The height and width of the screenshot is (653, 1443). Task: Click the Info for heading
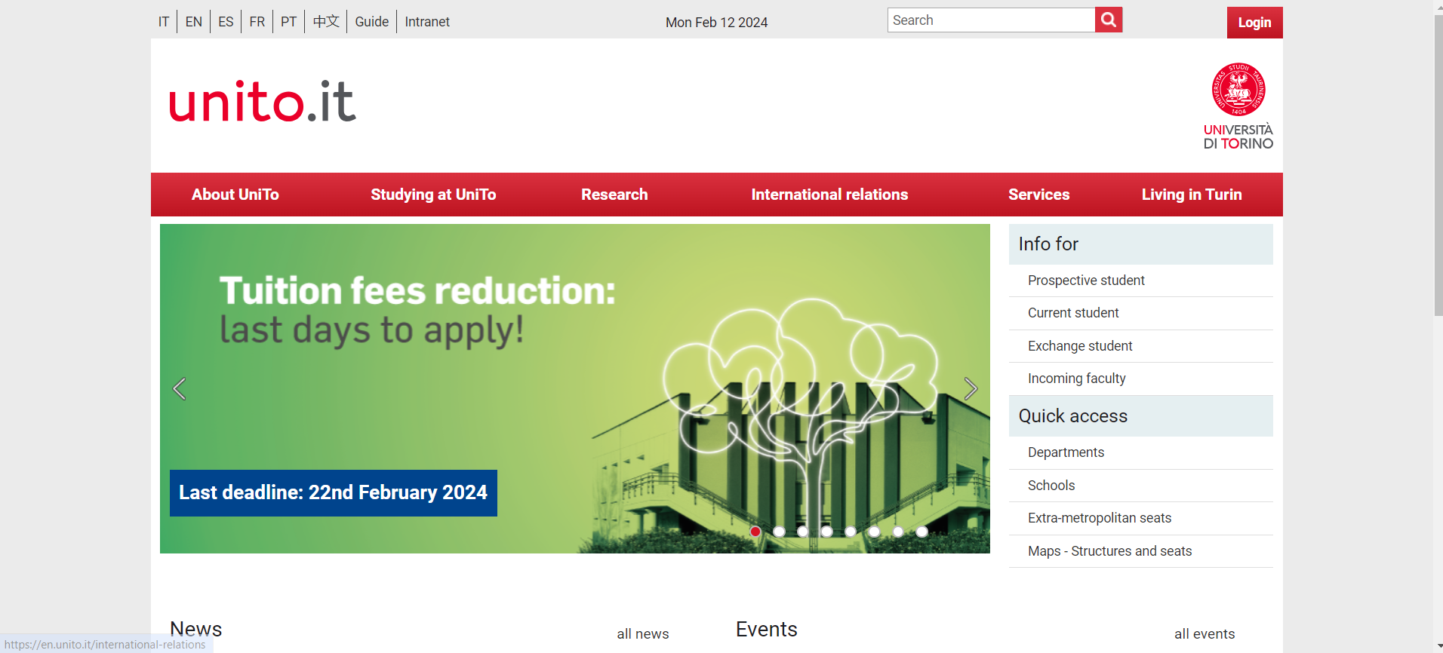click(1048, 244)
